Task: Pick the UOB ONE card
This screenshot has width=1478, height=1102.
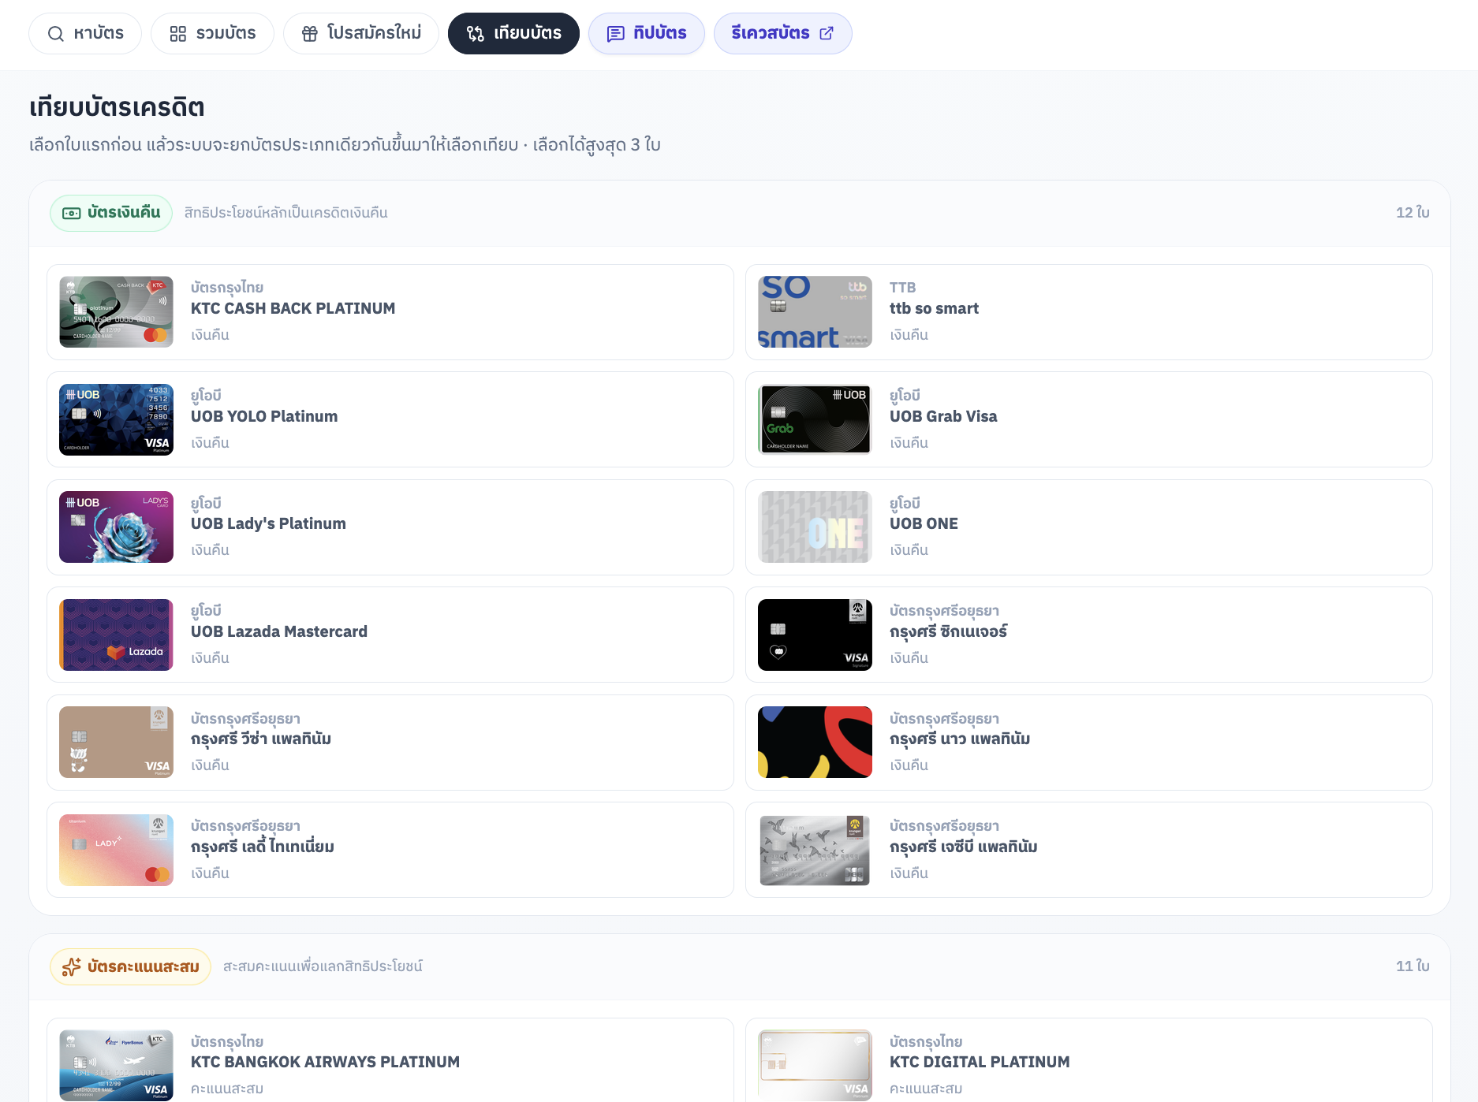Action: (x=1089, y=527)
